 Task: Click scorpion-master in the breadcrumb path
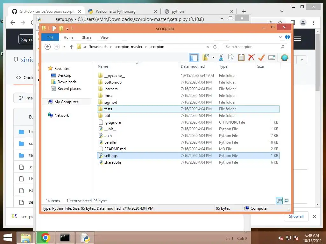click(128, 47)
